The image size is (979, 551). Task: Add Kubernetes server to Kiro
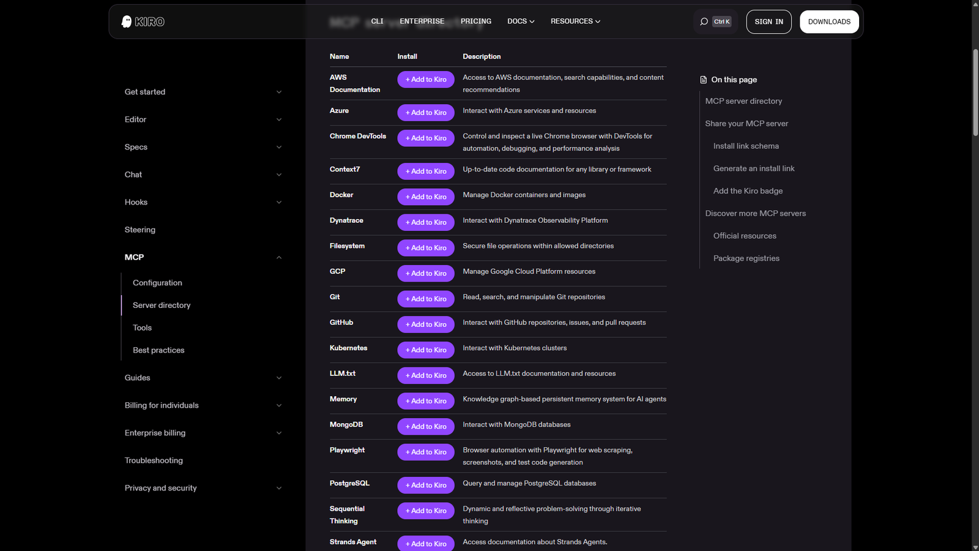click(426, 350)
